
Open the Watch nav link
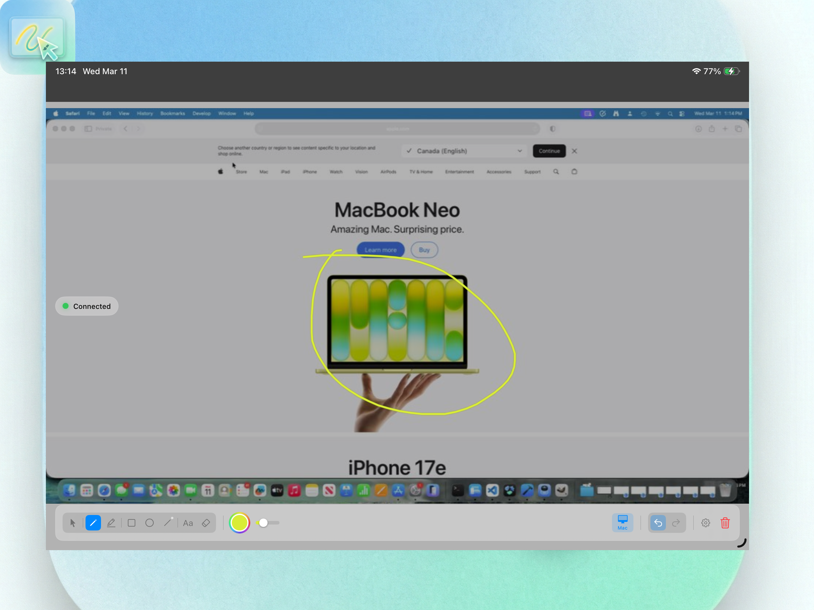click(336, 172)
